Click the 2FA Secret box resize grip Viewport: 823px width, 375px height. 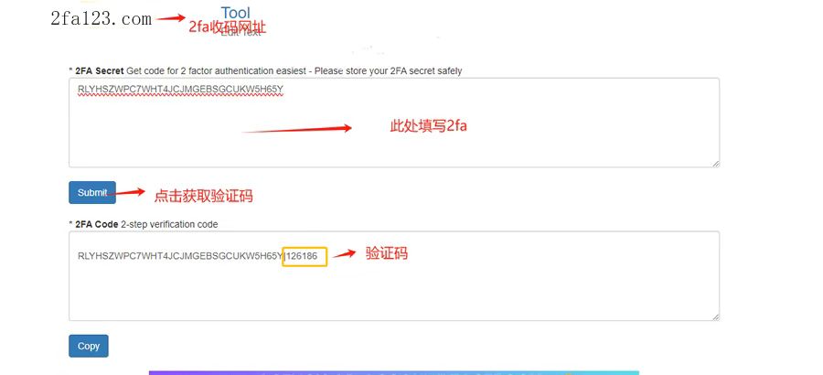[716, 164]
